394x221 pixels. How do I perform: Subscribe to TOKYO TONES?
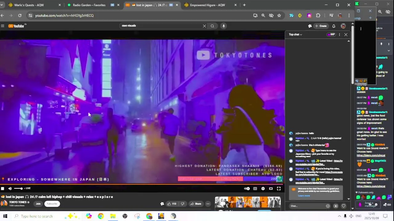[x=52, y=204]
